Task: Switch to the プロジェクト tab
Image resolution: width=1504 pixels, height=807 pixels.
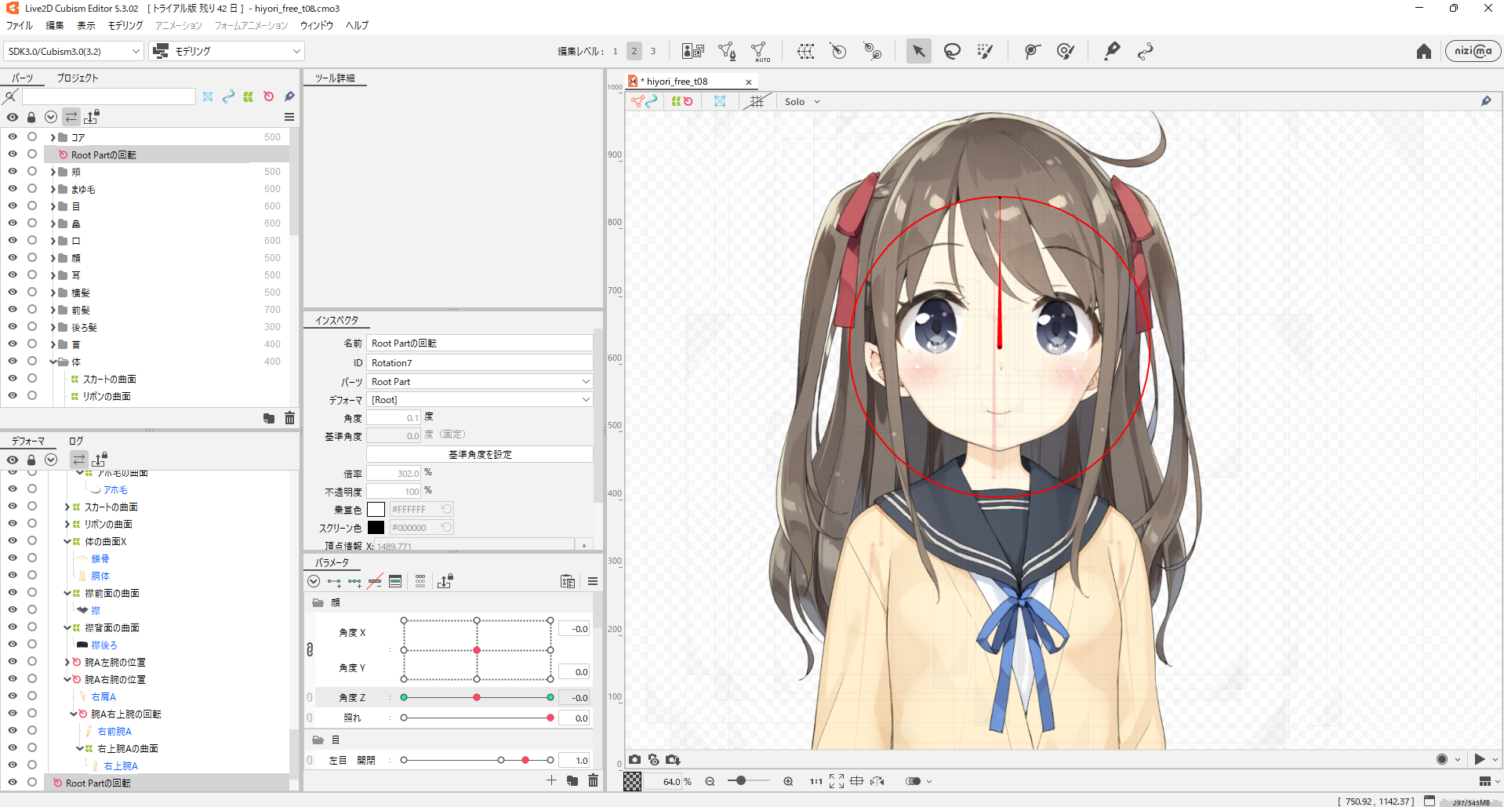Action: click(78, 78)
